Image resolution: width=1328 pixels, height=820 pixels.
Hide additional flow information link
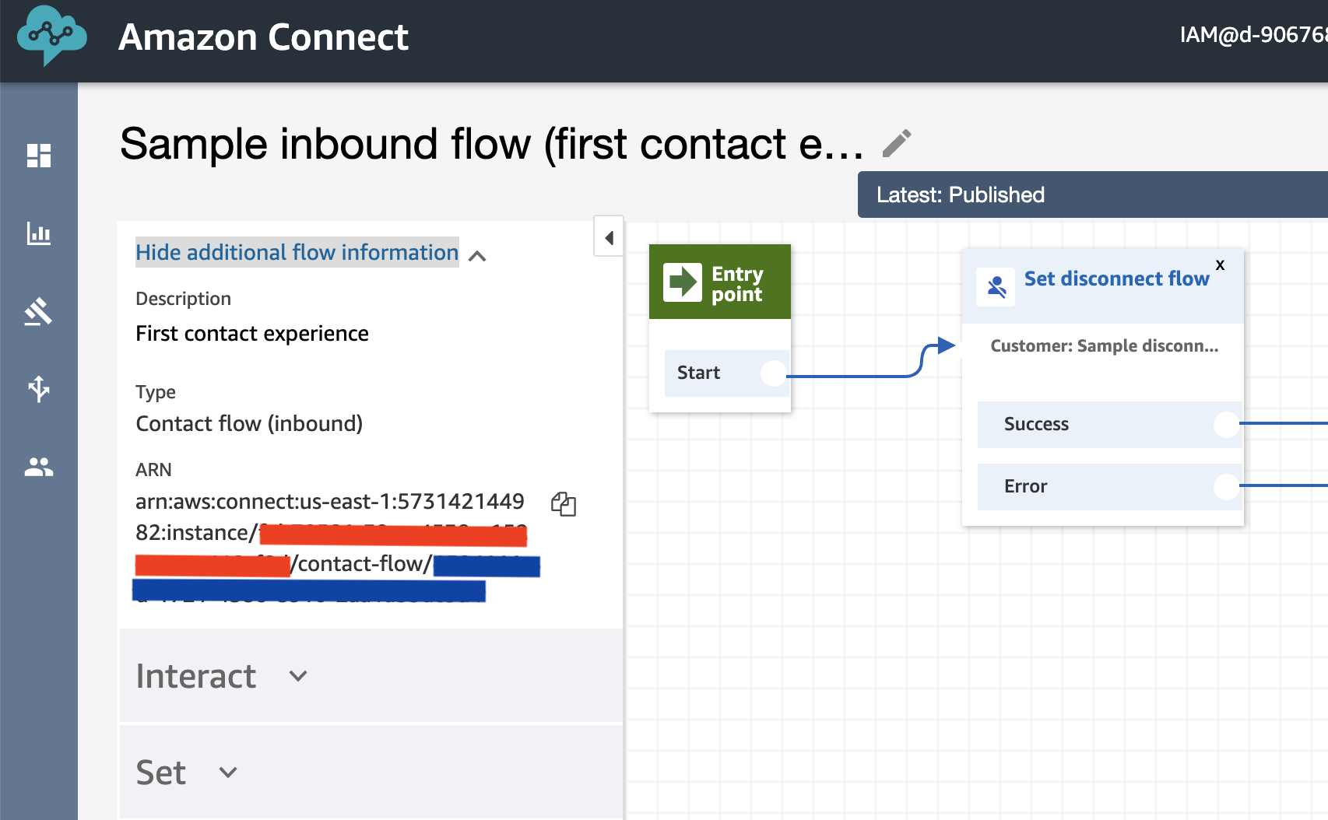click(297, 252)
